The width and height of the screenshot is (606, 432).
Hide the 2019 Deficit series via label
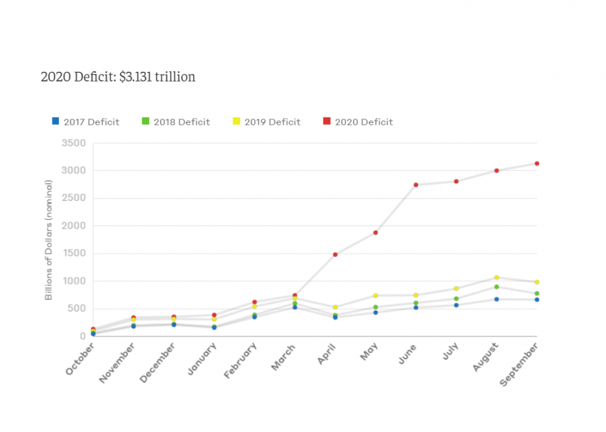point(273,122)
